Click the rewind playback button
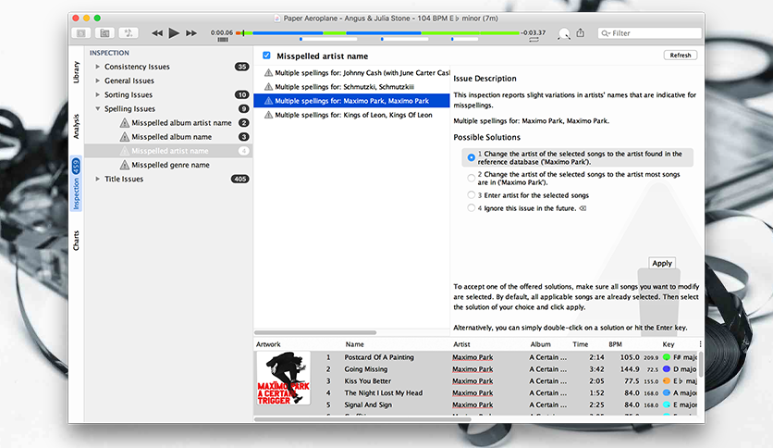 pos(157,33)
